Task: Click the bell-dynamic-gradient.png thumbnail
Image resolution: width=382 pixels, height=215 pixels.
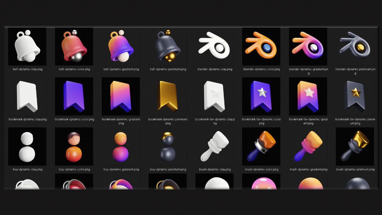Action: point(121,47)
